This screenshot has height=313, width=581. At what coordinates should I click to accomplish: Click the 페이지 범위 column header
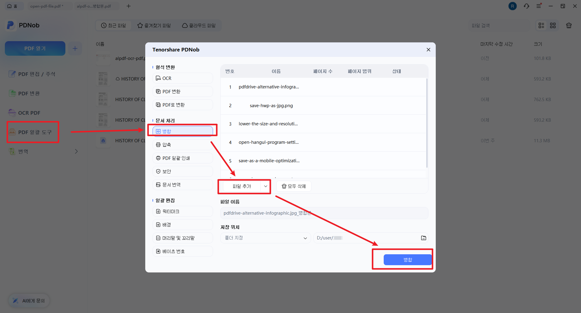[x=359, y=71]
